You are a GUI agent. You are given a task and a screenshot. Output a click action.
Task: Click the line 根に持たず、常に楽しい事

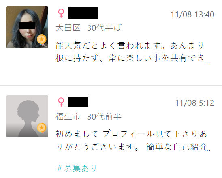pos(133,58)
